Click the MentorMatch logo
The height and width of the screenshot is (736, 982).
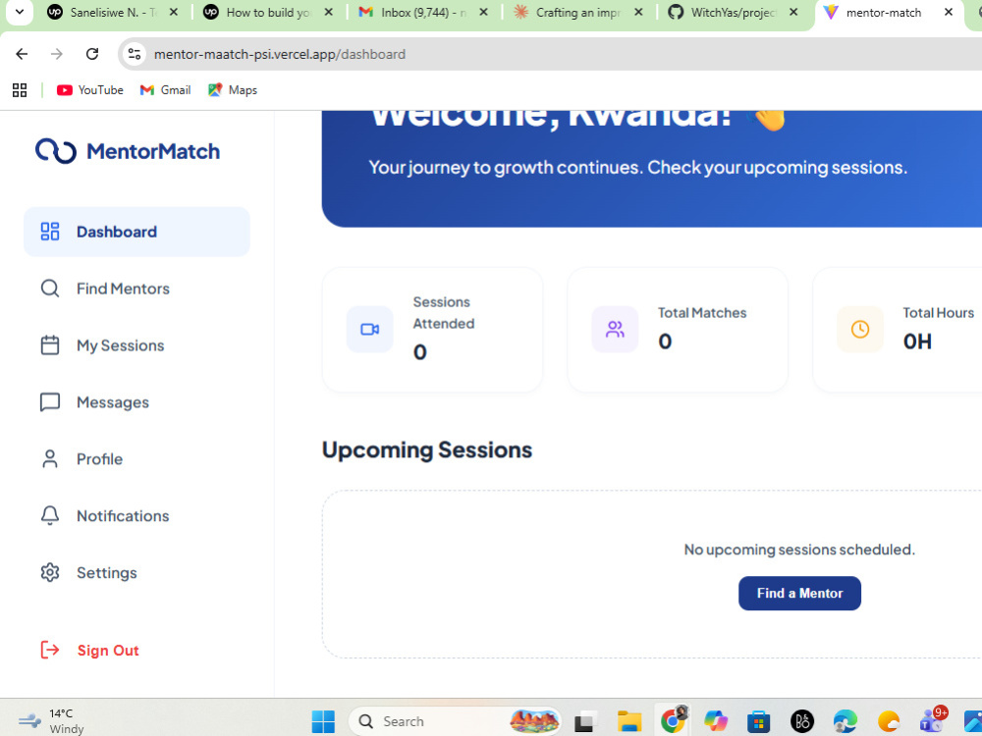click(128, 151)
